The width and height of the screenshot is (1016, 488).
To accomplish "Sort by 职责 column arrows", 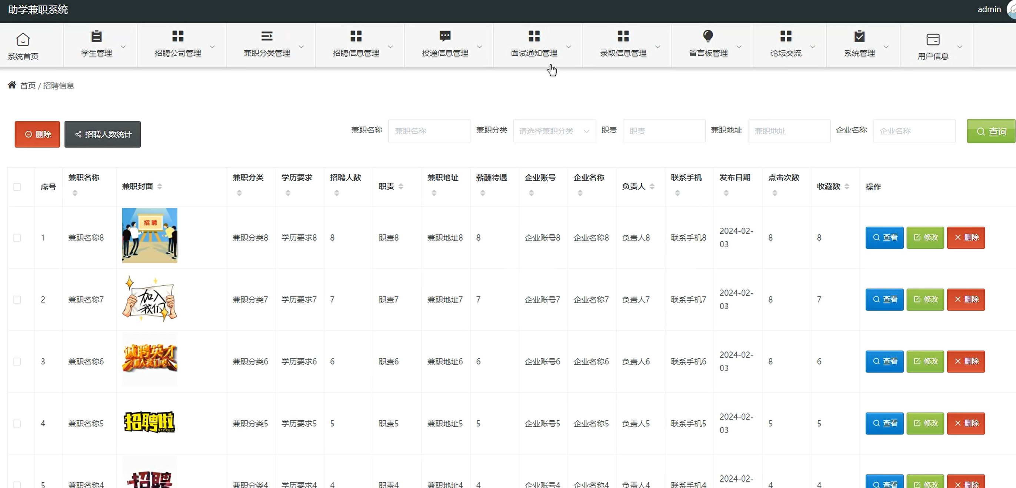I will coord(401,187).
